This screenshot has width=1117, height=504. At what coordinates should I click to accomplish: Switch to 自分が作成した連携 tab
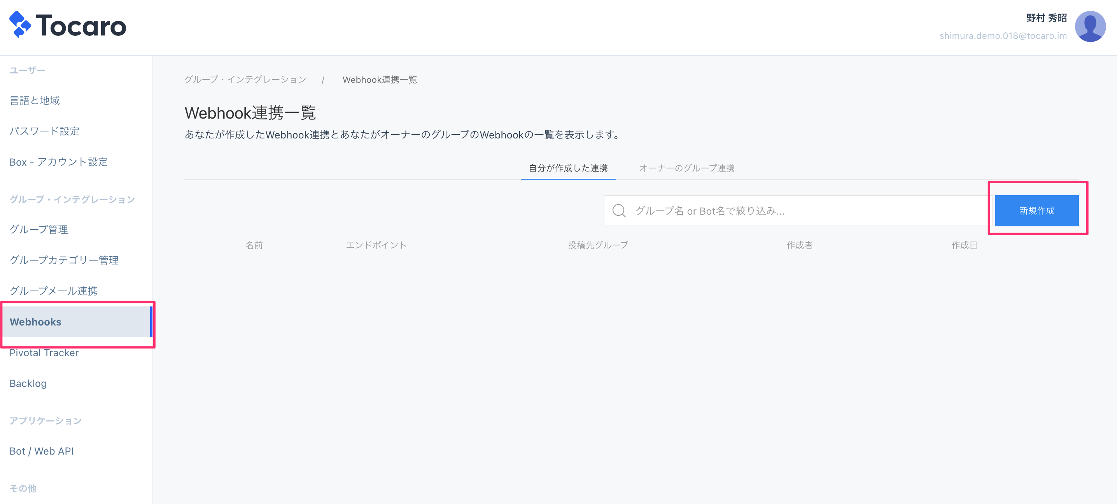click(567, 168)
